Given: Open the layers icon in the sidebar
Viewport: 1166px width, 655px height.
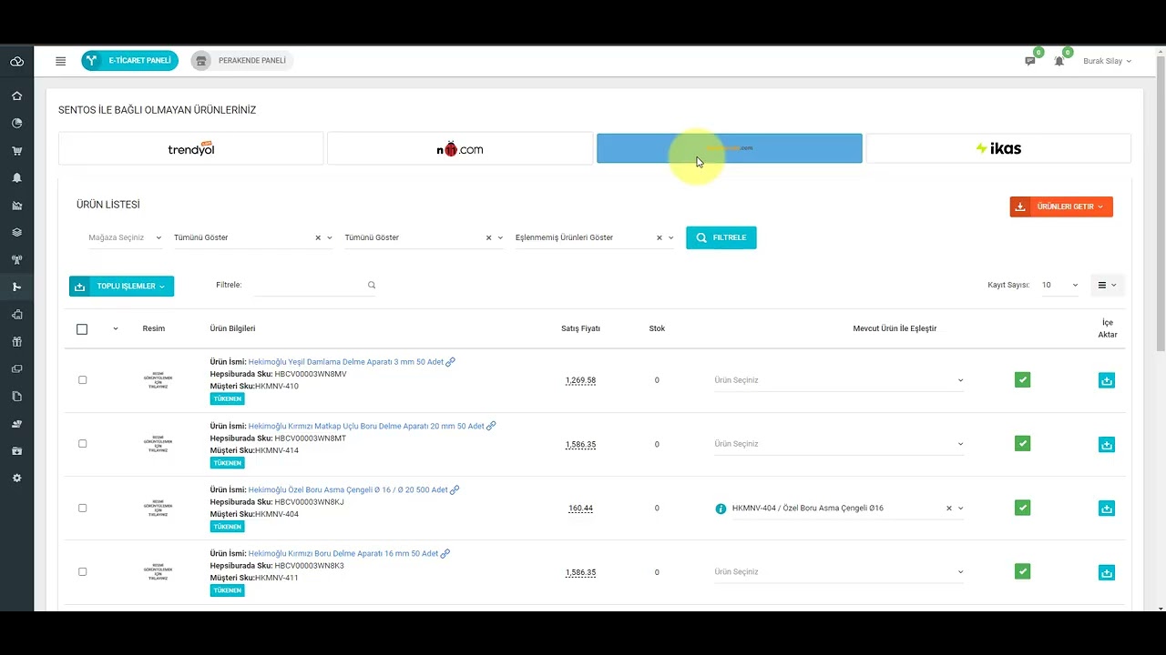Looking at the screenshot, I should [x=16, y=233].
